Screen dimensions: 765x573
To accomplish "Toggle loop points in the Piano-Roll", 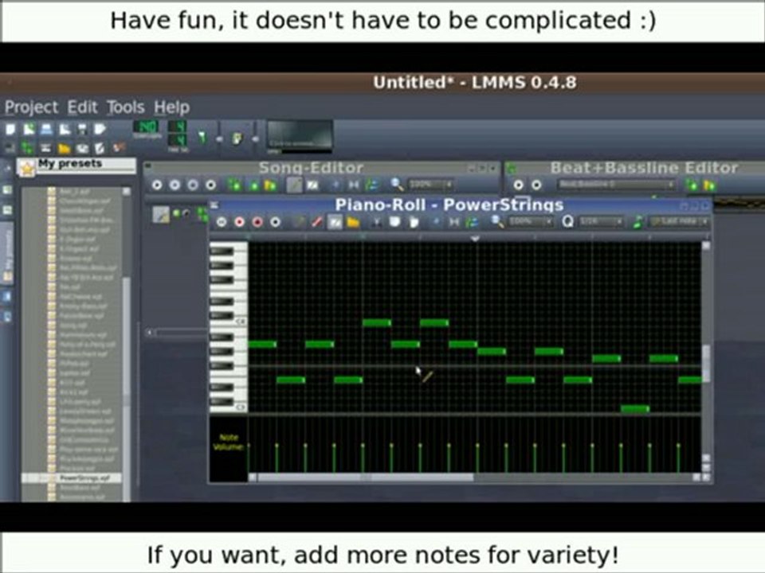I will pyautogui.click(x=454, y=222).
